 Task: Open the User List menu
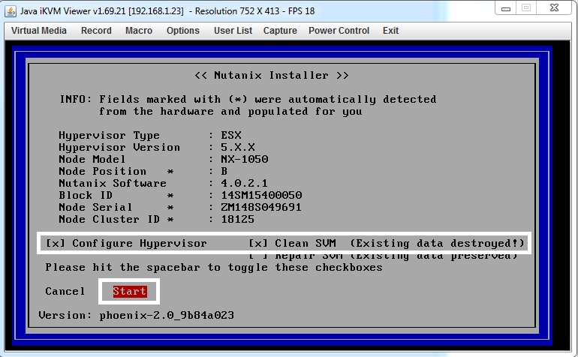coord(233,31)
